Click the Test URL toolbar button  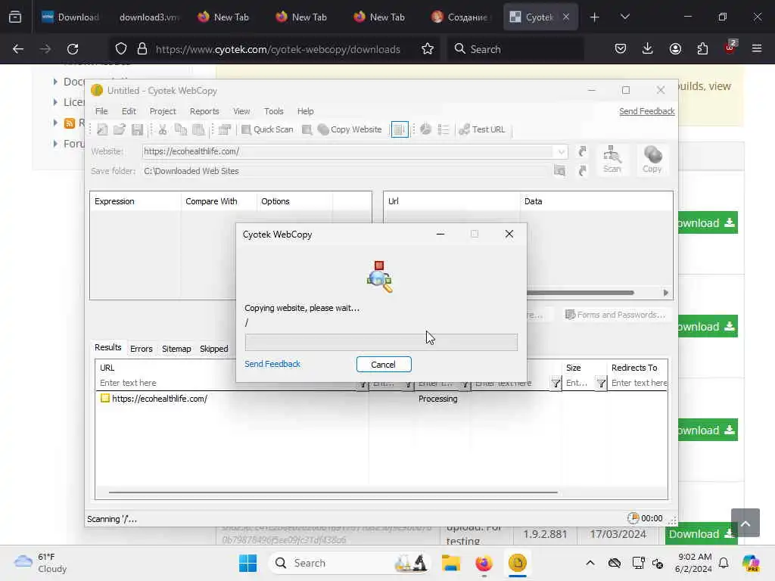pyautogui.click(x=482, y=129)
